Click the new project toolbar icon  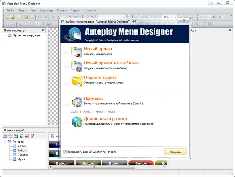pos(7,17)
